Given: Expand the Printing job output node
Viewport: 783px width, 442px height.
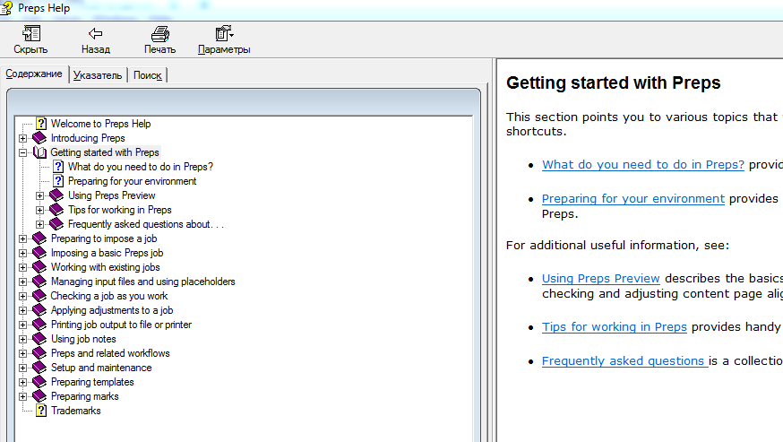Looking at the screenshot, I should pyautogui.click(x=23, y=325).
